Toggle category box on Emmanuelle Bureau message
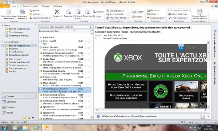The image size is (218, 131). pos(86,54)
